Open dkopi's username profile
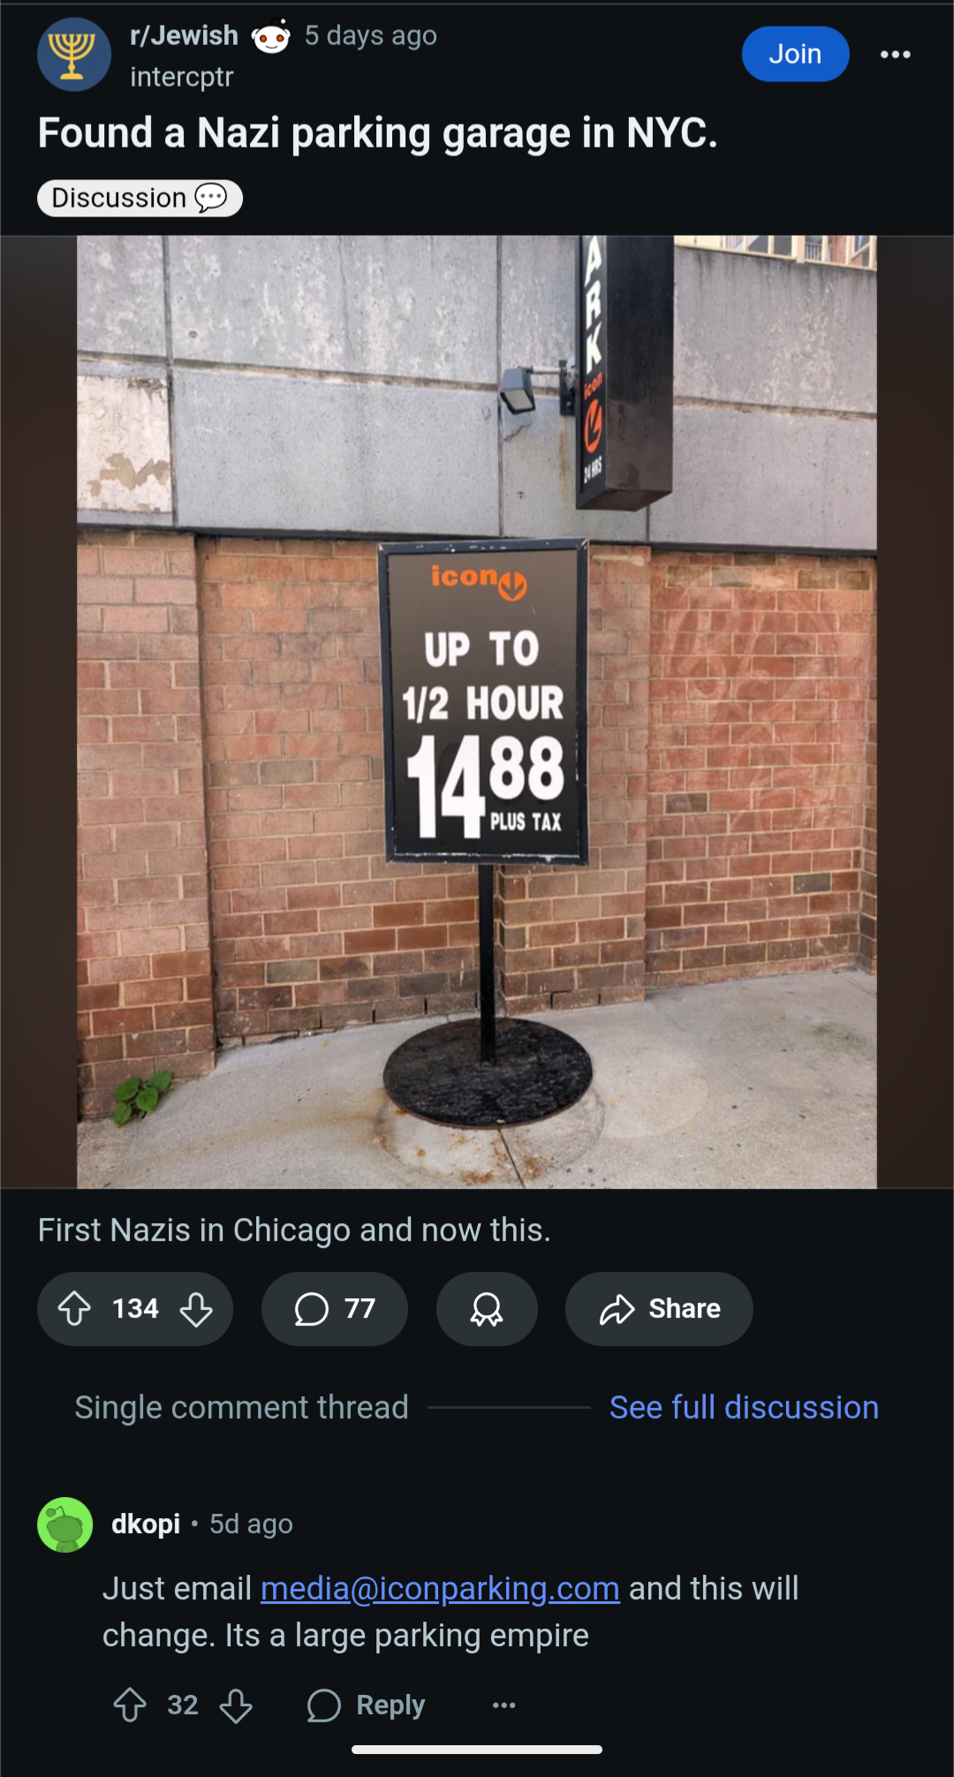Viewport: 954px width, 1777px height. [x=146, y=1524]
